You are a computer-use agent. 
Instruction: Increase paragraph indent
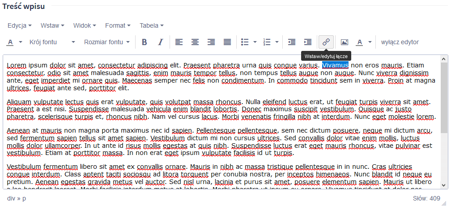[308, 42]
